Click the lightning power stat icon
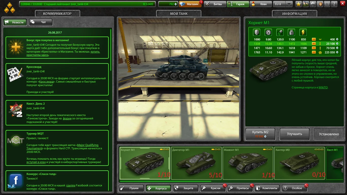 click(303, 32)
